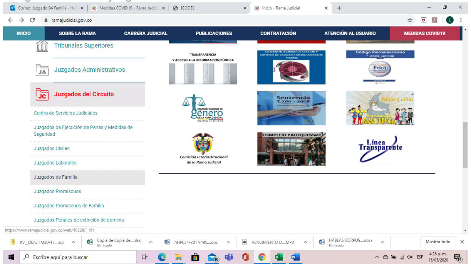This screenshot has height=268, width=471.
Task: Open the PDF extension icon
Action: tap(435, 20)
